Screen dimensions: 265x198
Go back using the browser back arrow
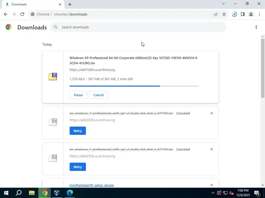[x=6, y=14]
